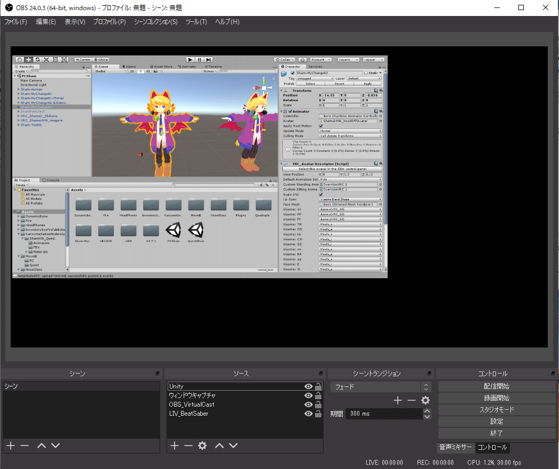The image size is (559, 469).
Task: Move the scene up in the scene list
Action: tap(41, 446)
